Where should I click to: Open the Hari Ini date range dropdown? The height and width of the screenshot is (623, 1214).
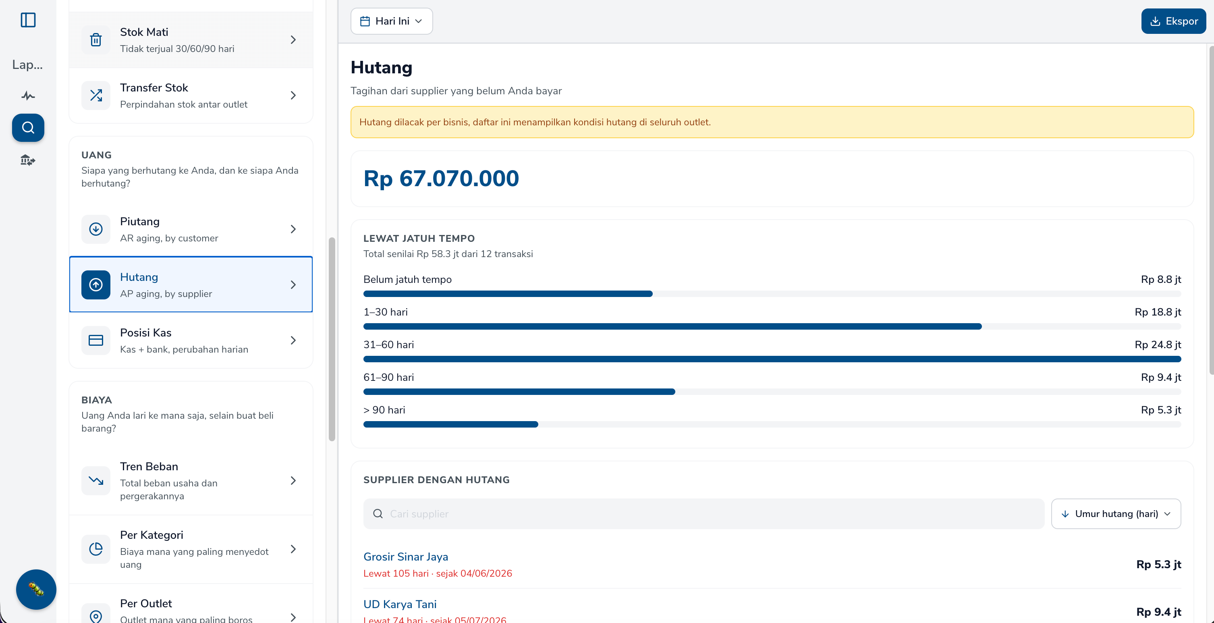[392, 21]
